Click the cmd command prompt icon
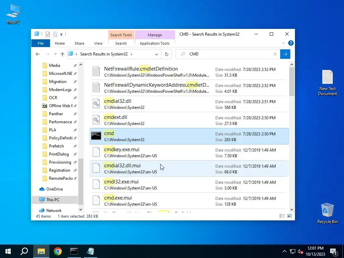 [96, 136]
